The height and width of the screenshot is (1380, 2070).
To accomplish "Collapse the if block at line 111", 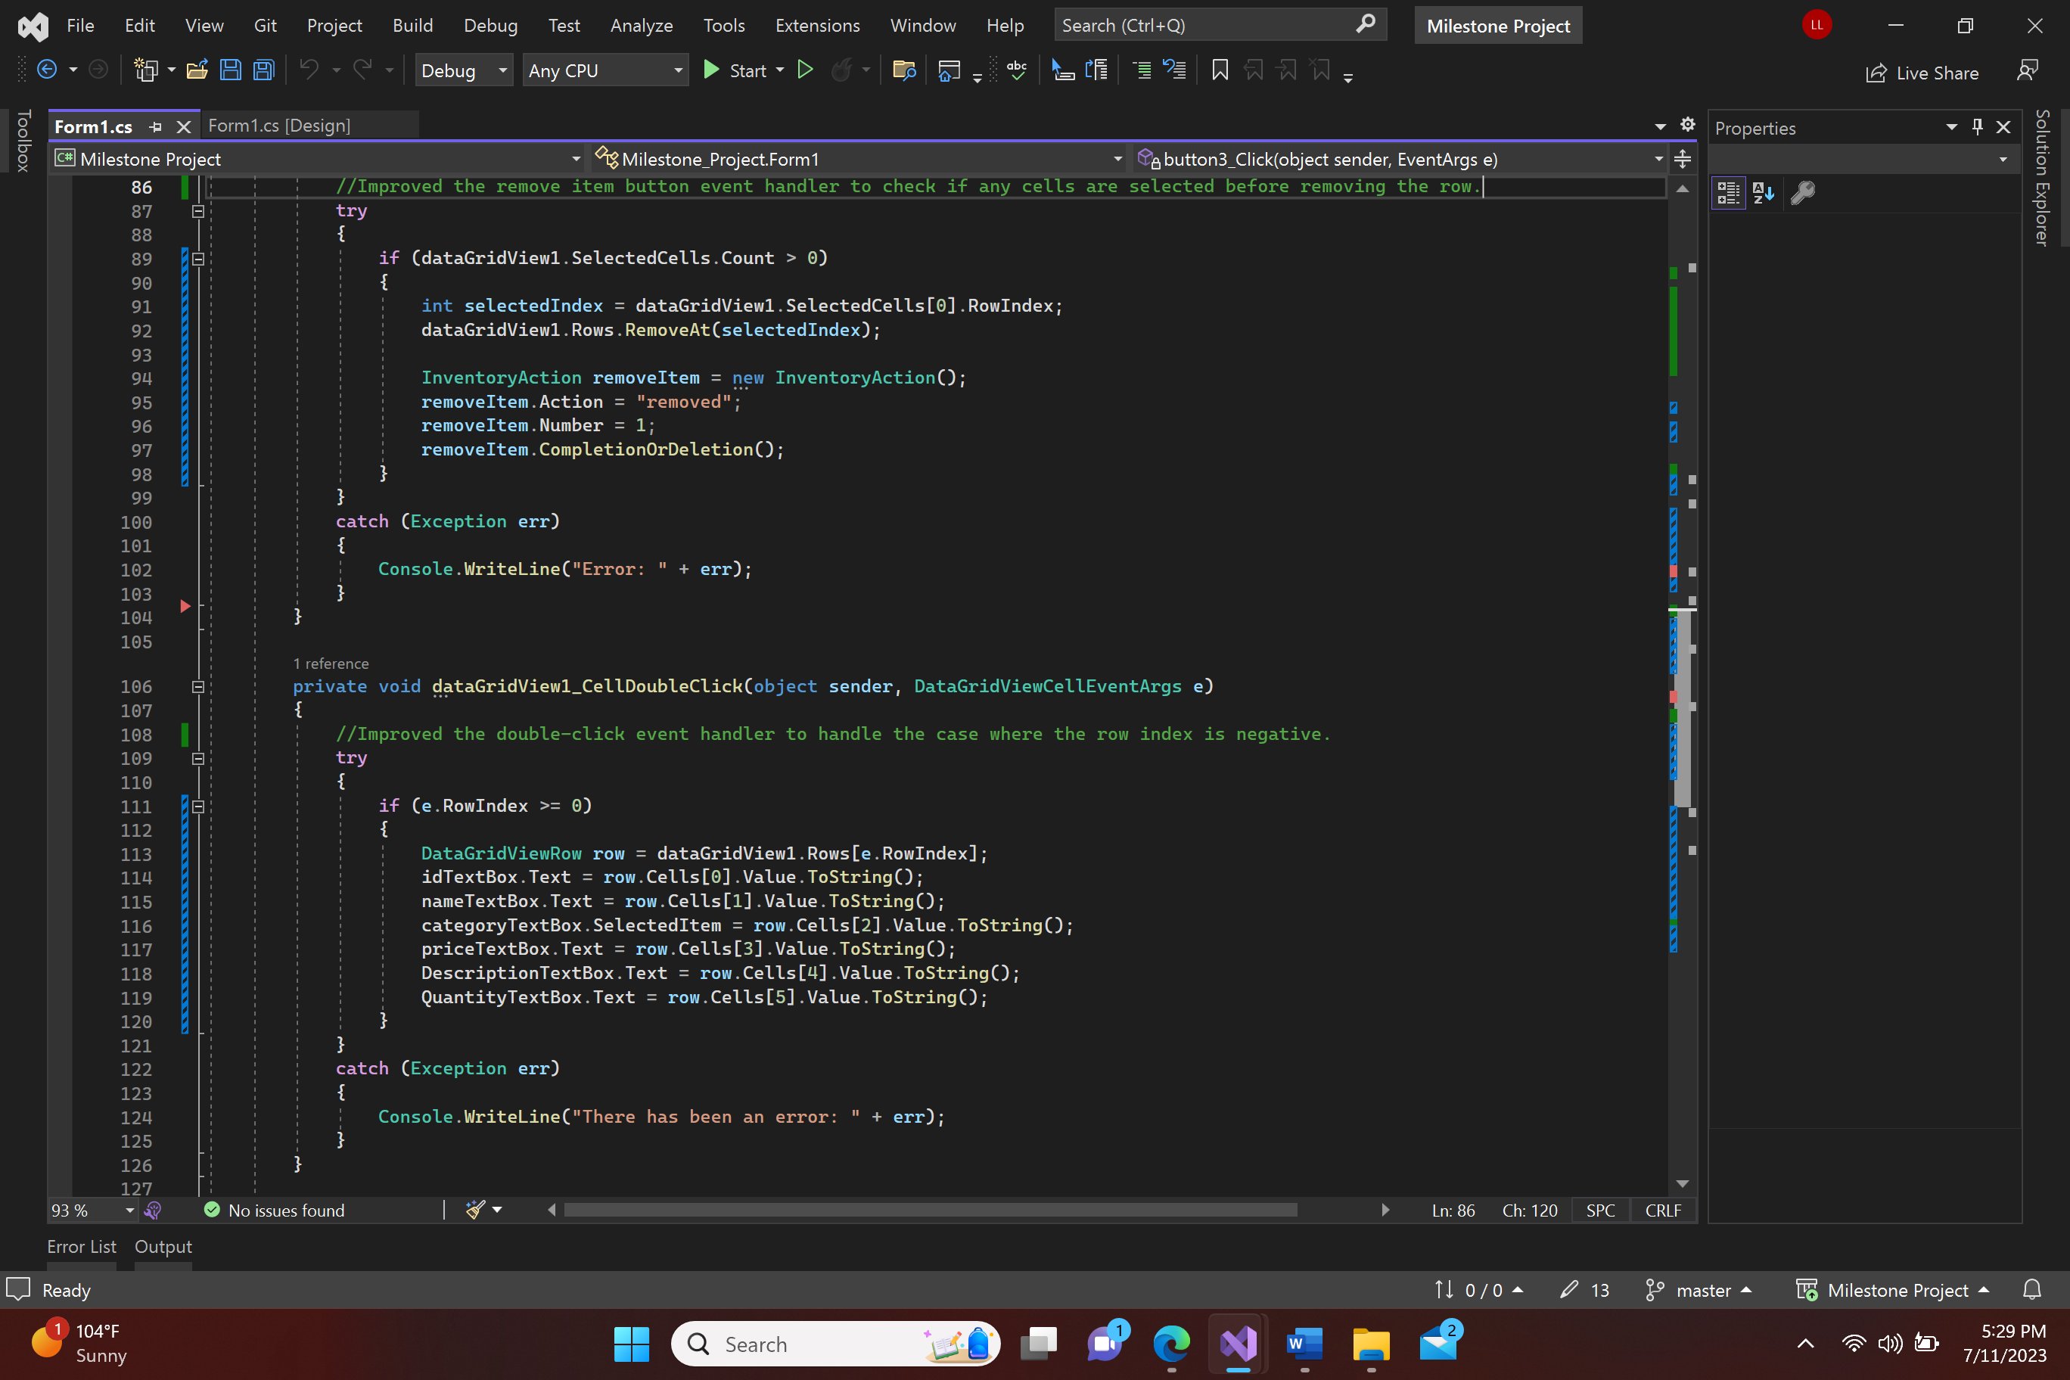I will click(198, 807).
